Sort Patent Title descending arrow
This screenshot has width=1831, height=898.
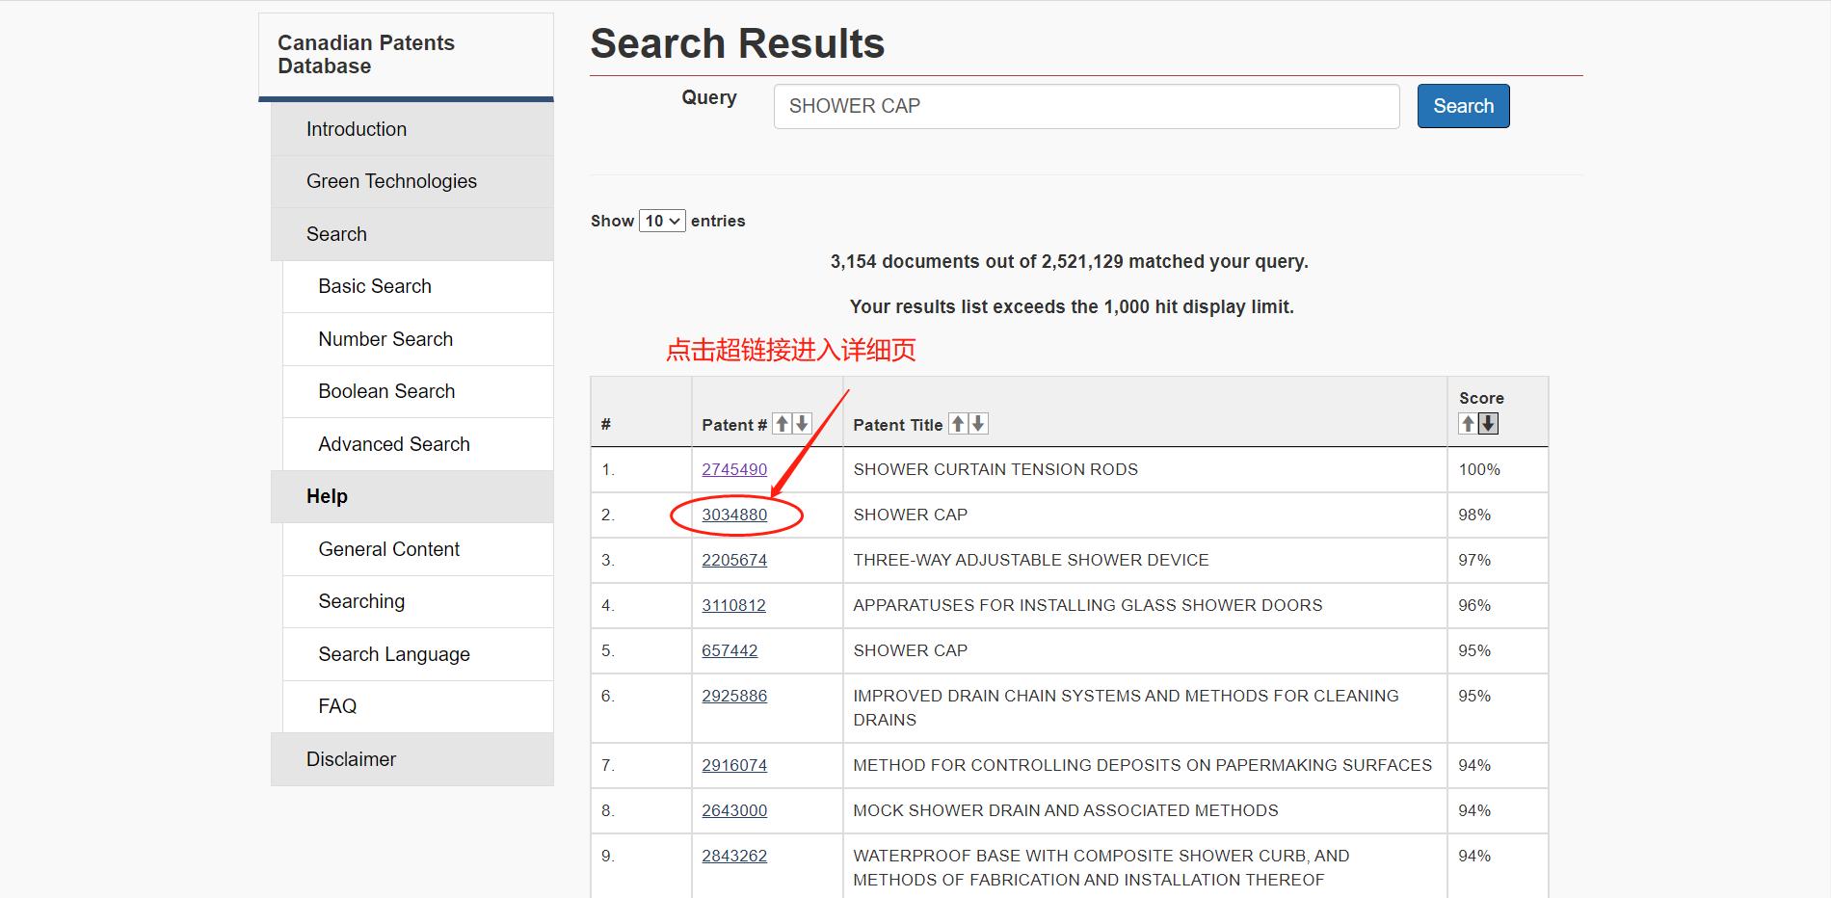(978, 424)
